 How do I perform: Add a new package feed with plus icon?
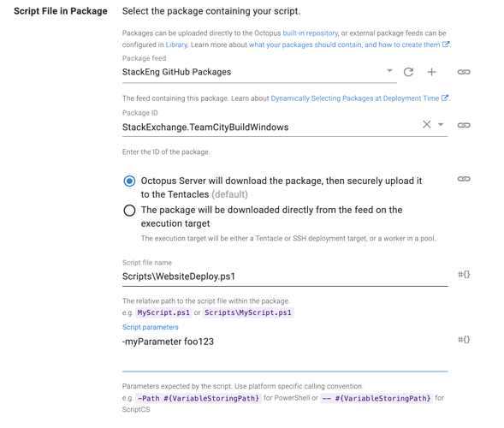tap(431, 72)
